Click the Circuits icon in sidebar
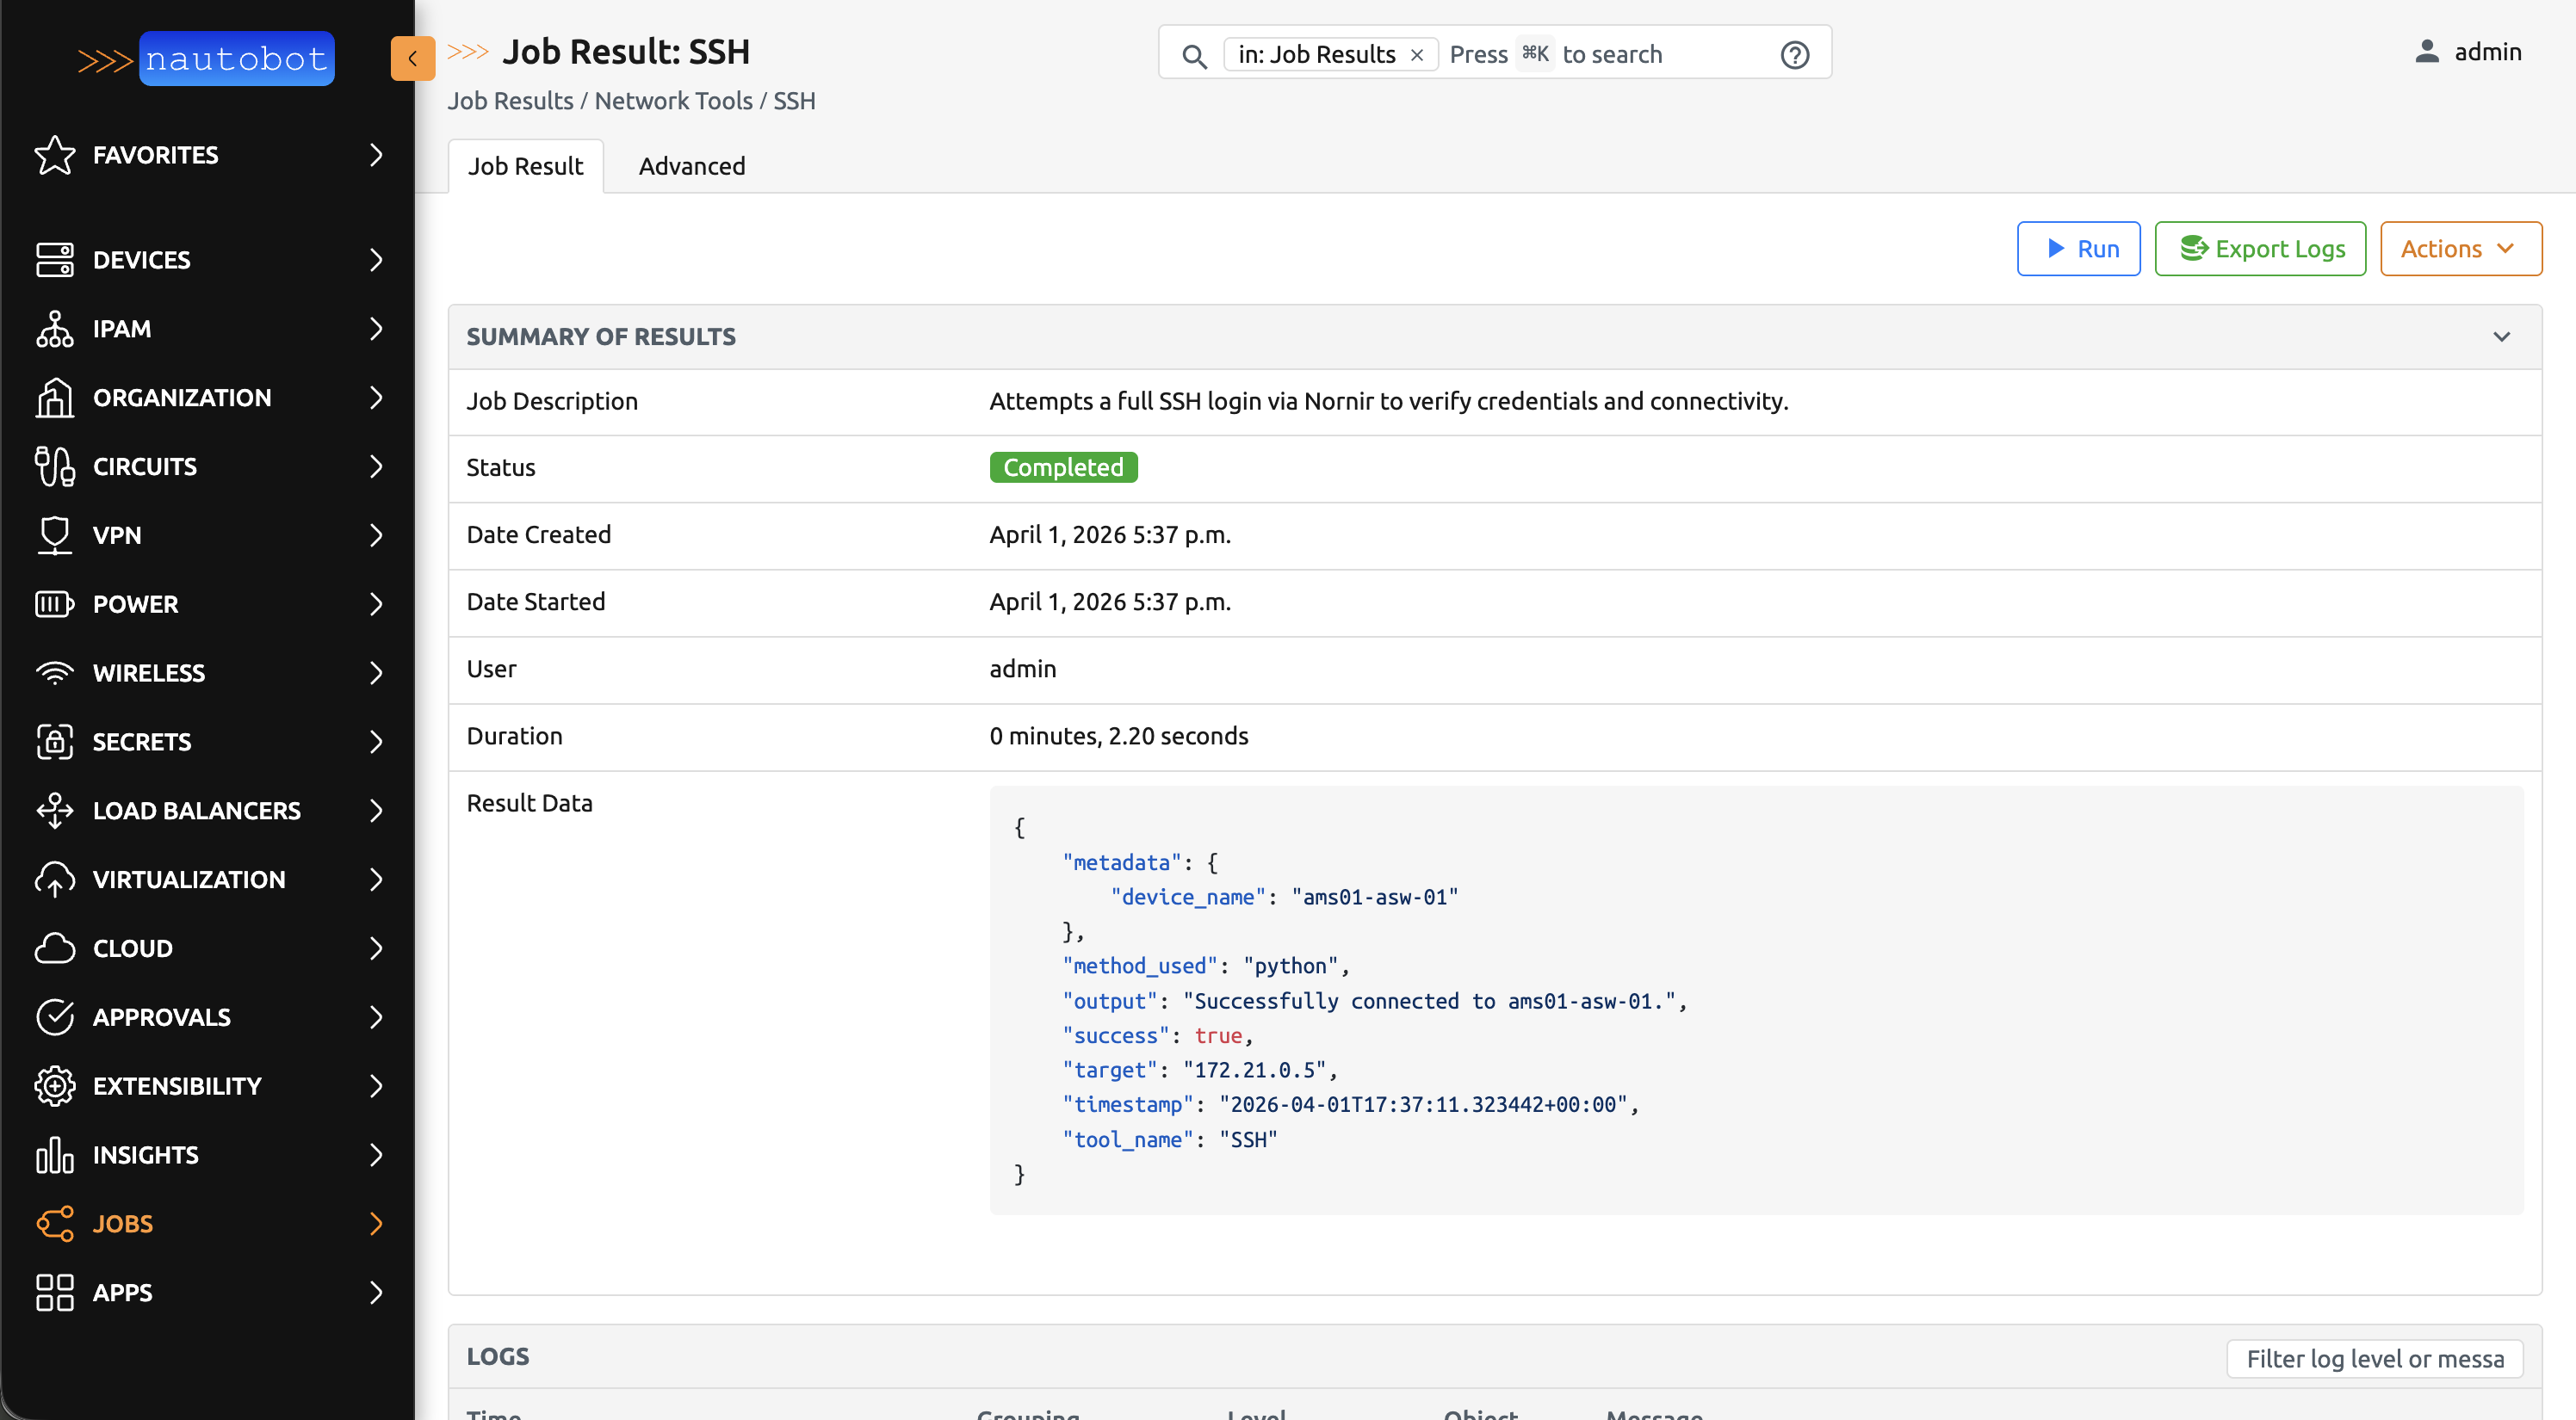This screenshot has height=1420, width=2576. tap(54, 466)
